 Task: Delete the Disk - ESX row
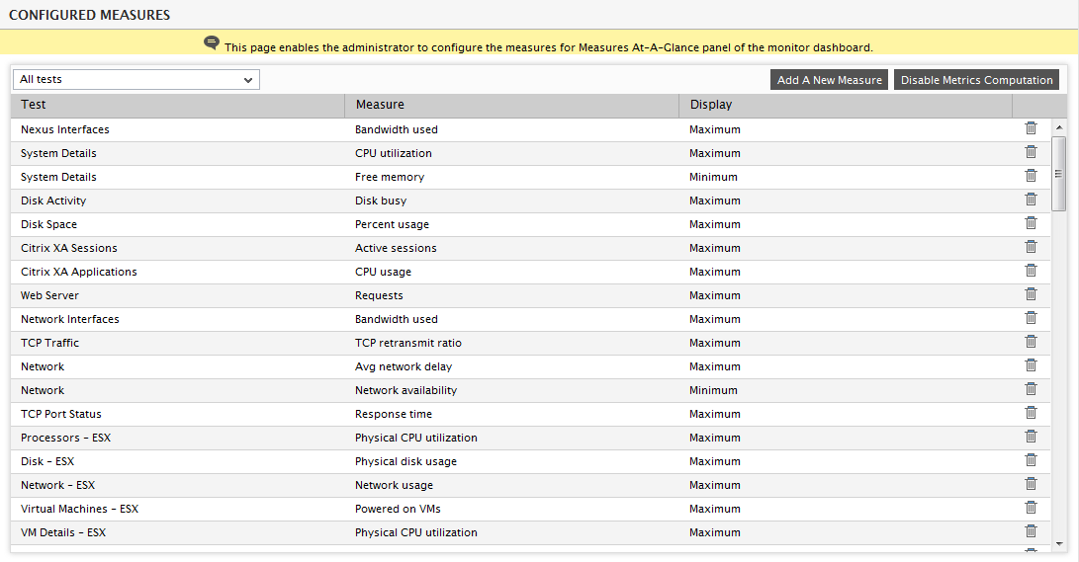coord(1031,460)
